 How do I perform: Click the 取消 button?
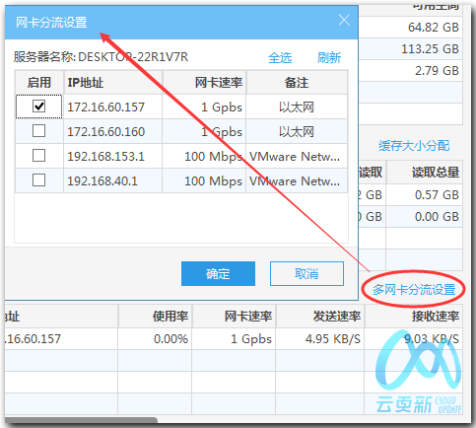tap(306, 273)
